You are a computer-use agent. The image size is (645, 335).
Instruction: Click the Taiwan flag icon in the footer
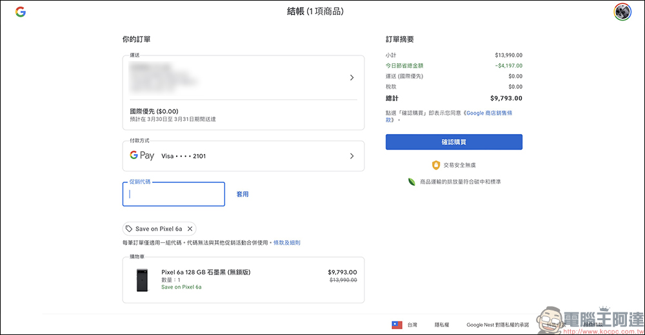[397, 325]
